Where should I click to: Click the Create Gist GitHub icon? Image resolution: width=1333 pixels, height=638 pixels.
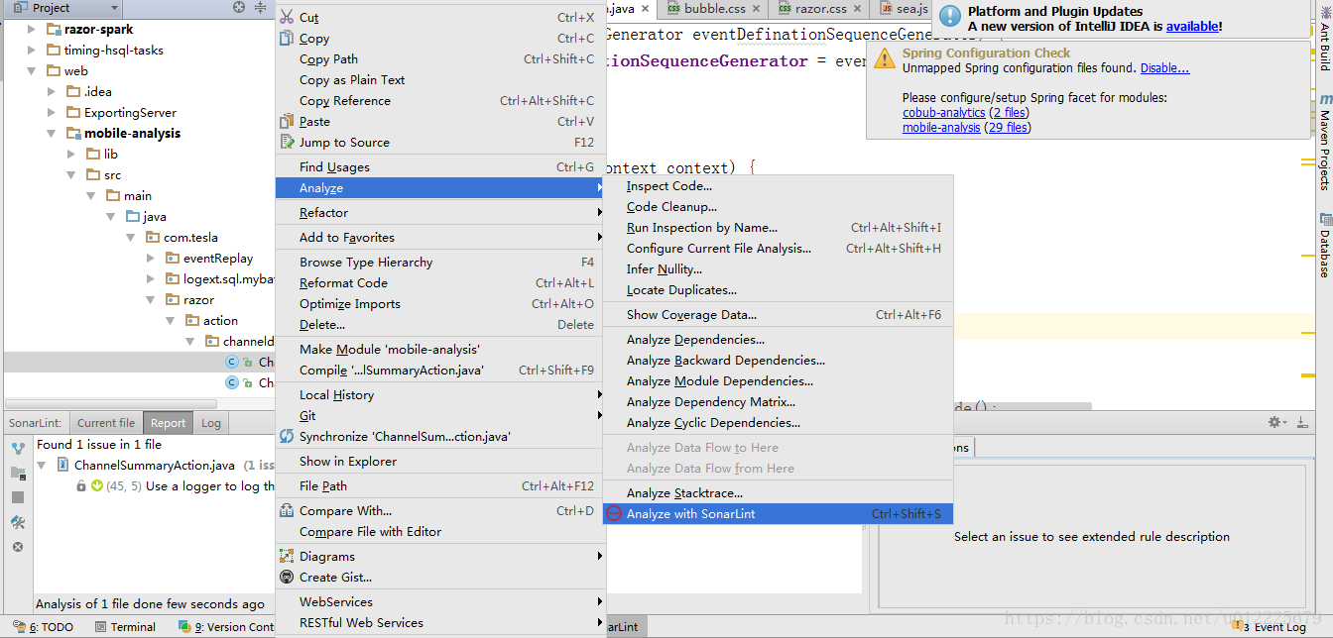[287, 577]
